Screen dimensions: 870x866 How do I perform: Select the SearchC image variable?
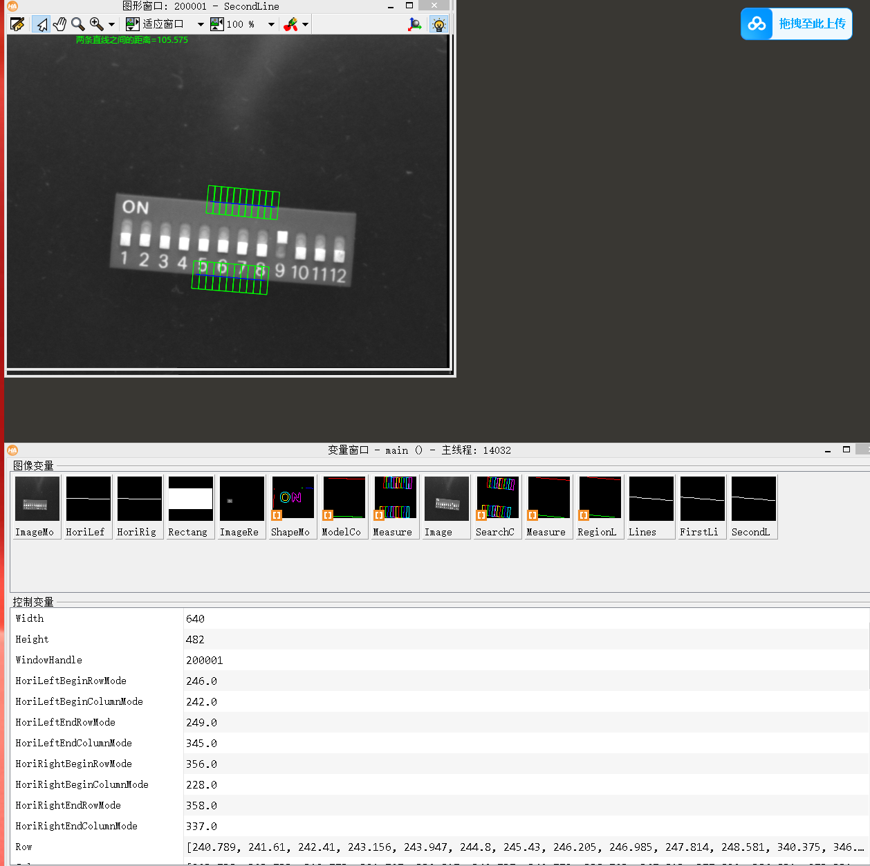[x=498, y=507]
